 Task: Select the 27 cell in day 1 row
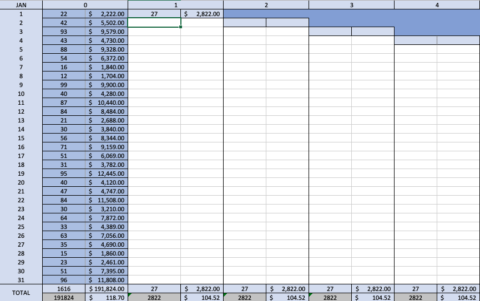click(x=154, y=14)
